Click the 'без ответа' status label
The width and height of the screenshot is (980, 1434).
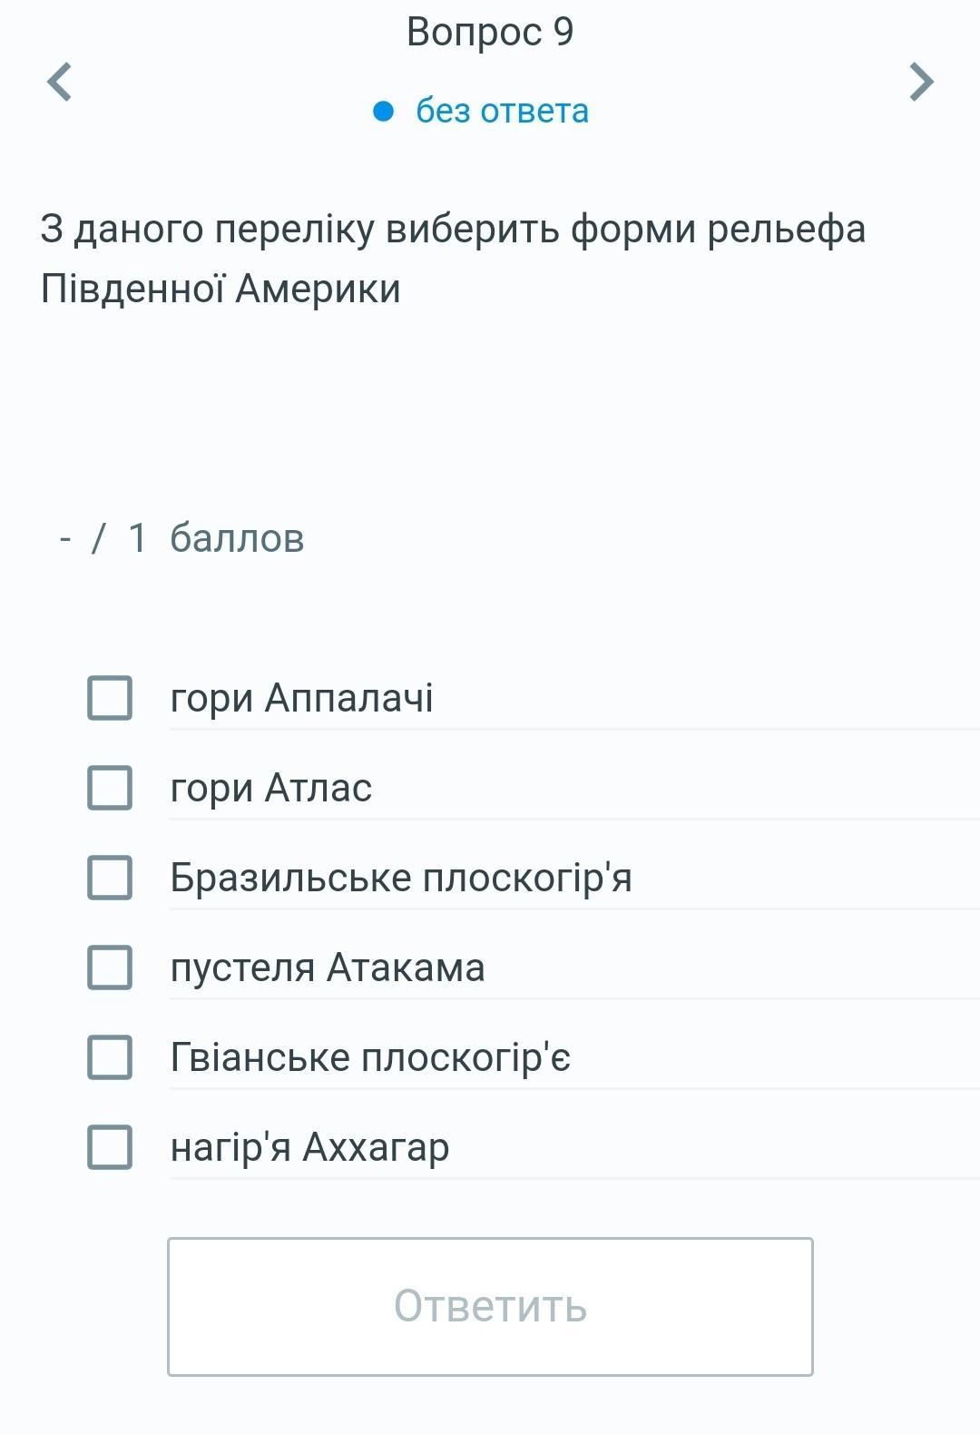click(x=502, y=111)
